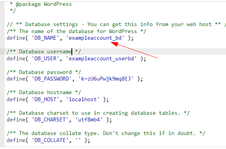The height and width of the screenshot is (149, 226).
Task: Click the database collate type comment
Action: tap(106, 133)
